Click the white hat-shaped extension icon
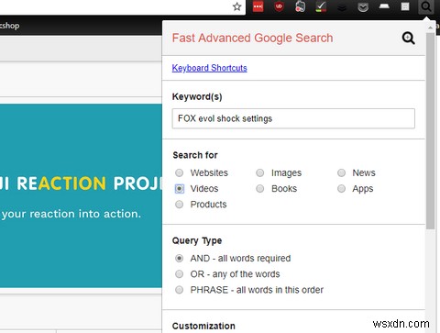 [x=384, y=6]
